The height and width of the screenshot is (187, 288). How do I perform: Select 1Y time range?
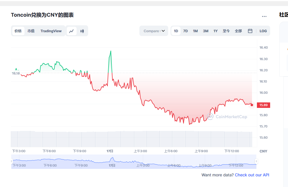[x=215, y=31]
